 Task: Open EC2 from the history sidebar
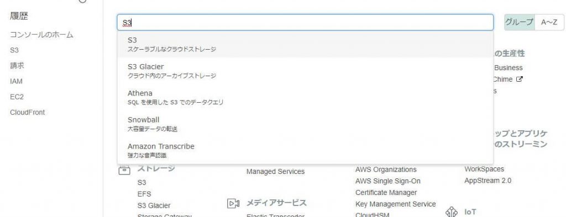click(x=17, y=97)
